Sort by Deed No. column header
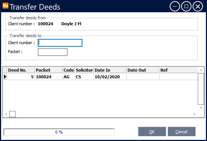This screenshot has width=207, height=141. [21, 70]
